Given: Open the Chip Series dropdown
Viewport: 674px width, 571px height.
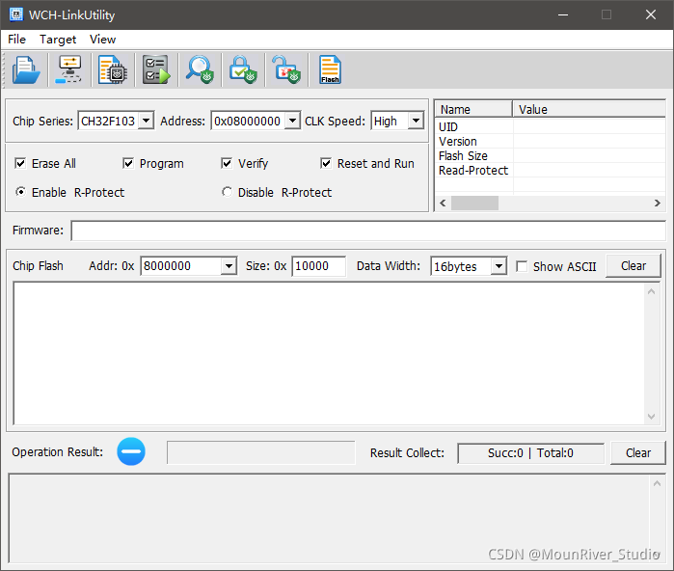Looking at the screenshot, I should point(147,121).
